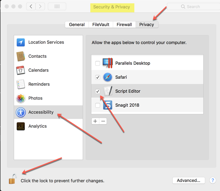Select the Snagit 2018 name in list
Viewport: 220px width, 191px height.
(127, 105)
